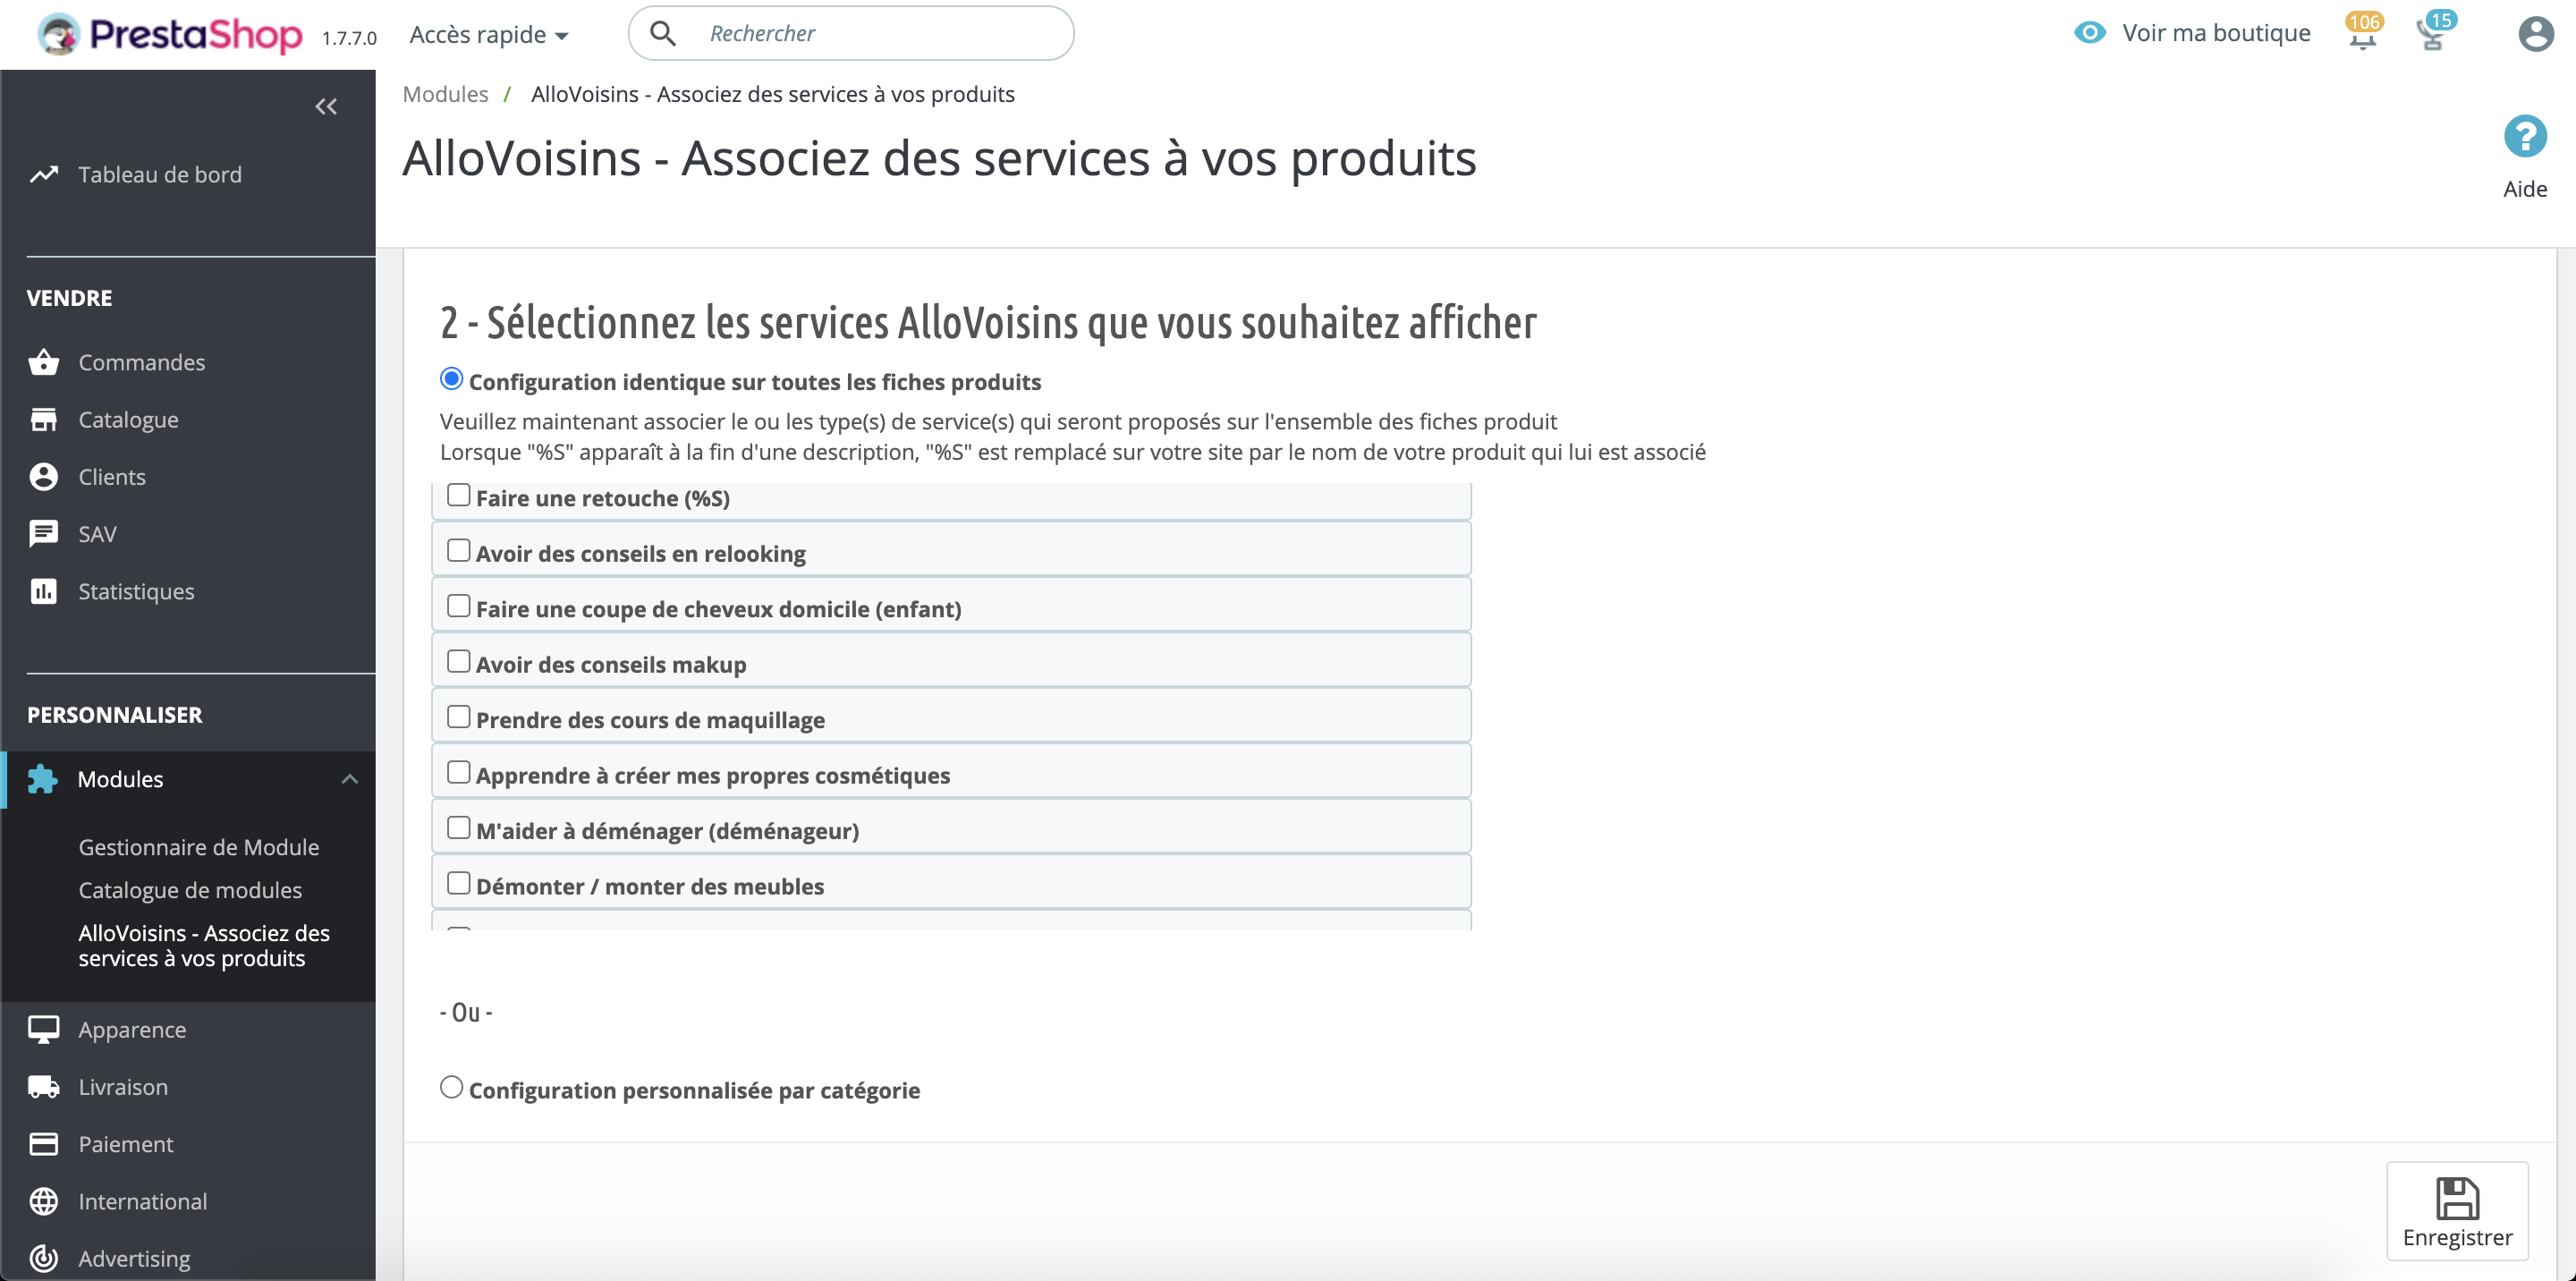Open the user profile avatar icon

coord(2535,34)
